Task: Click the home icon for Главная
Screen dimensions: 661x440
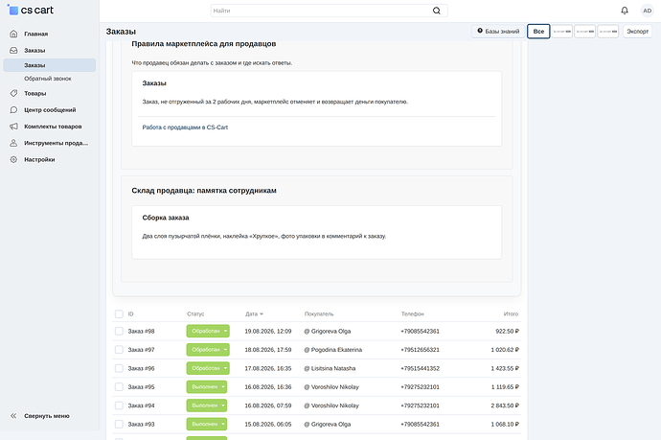Action: (x=13, y=34)
